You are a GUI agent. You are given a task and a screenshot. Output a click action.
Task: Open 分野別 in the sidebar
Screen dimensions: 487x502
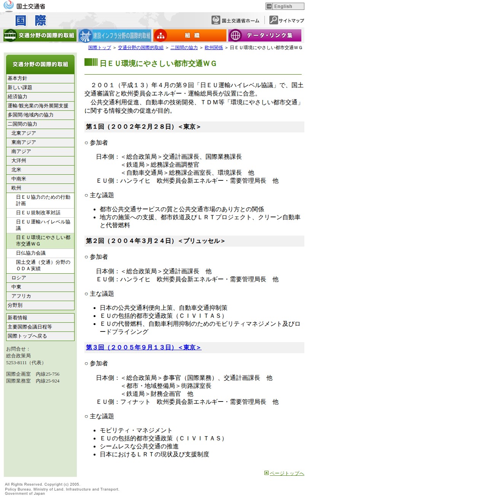point(40,305)
